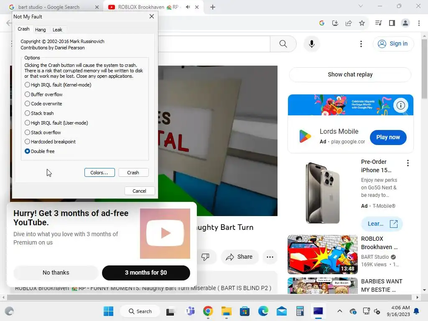This screenshot has width=428, height=321.
Task: Launch Microsoft Edge from taskbar
Action: [x=263, y=311]
